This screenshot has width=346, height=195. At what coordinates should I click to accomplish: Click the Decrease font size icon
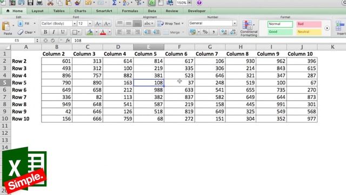(107, 23)
